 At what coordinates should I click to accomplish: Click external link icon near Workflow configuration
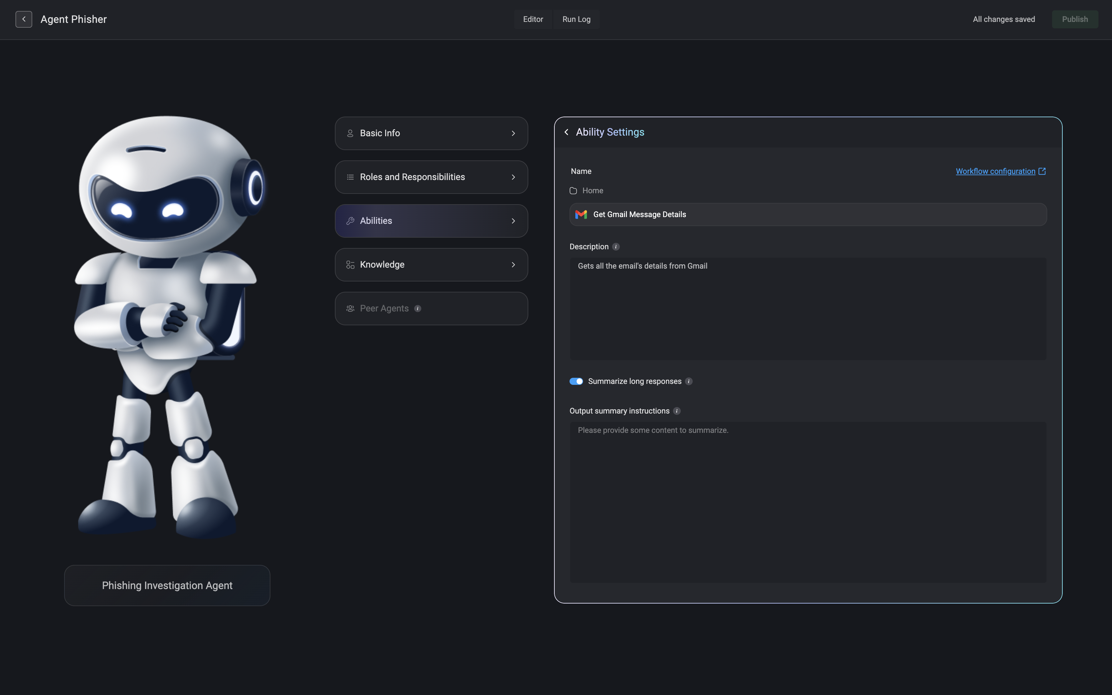tap(1042, 171)
